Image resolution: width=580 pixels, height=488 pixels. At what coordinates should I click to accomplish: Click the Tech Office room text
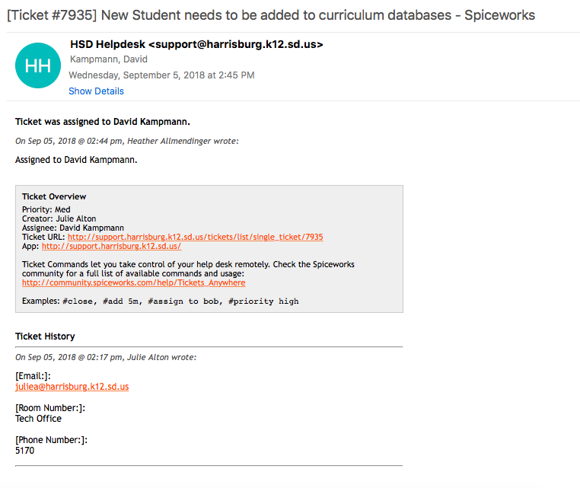point(38,419)
